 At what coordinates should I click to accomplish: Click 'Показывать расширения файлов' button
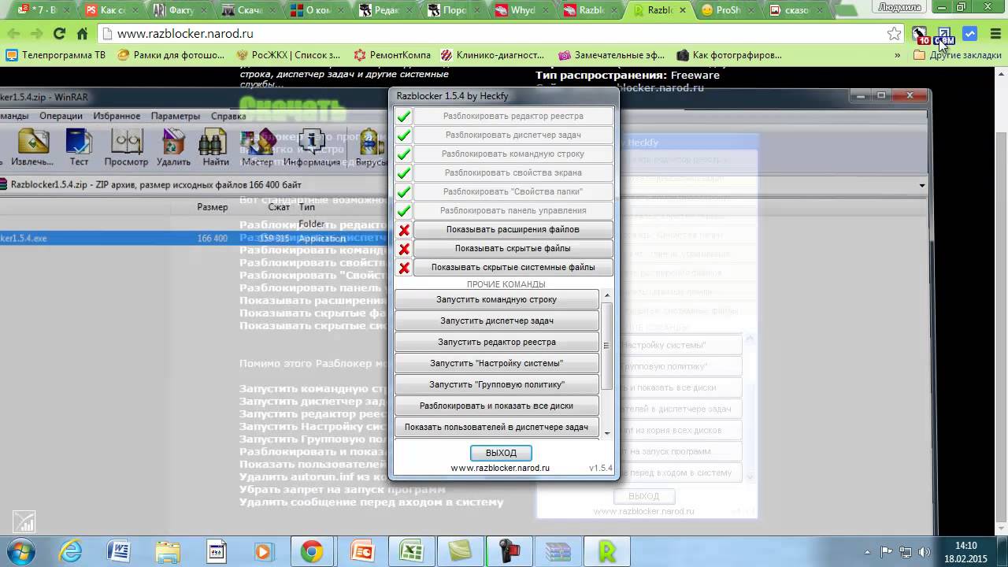pyautogui.click(x=513, y=230)
